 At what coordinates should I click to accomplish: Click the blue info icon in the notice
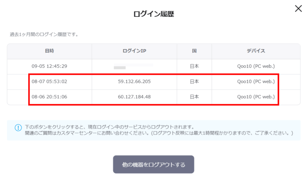click(18, 127)
